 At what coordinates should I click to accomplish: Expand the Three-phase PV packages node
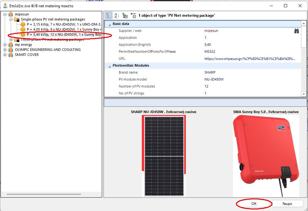tap(11, 40)
